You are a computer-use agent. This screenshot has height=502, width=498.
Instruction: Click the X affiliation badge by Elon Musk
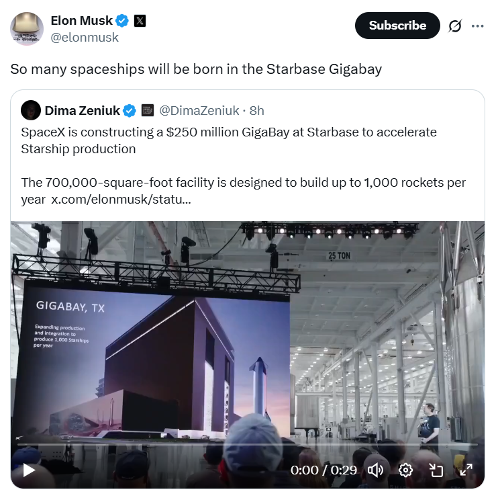click(139, 21)
